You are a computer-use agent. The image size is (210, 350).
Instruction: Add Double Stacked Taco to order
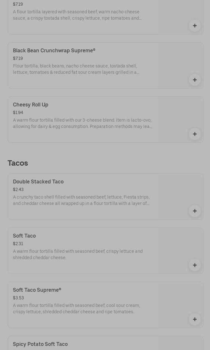tap(195, 211)
